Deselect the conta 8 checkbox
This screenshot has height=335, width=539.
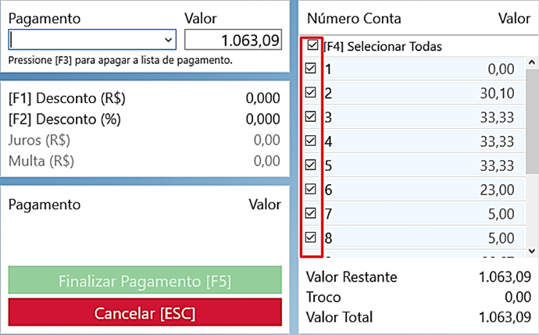point(311,237)
